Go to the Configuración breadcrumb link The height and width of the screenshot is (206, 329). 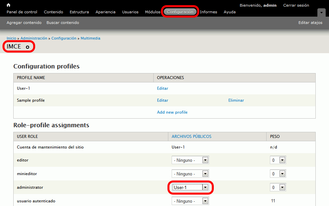click(x=64, y=38)
